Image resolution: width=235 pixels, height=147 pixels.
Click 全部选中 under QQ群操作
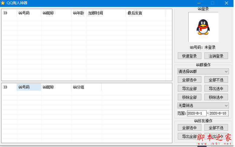(x=189, y=80)
